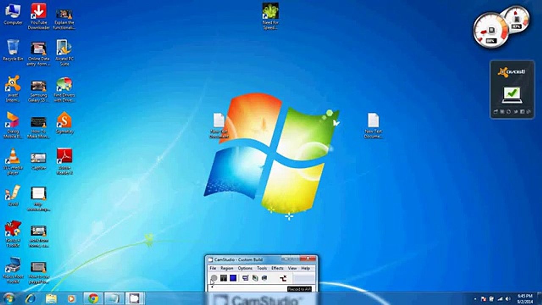Image resolution: width=542 pixels, height=305 pixels.
Task: Click the blue Stop button in CamStudio
Action: 233,278
